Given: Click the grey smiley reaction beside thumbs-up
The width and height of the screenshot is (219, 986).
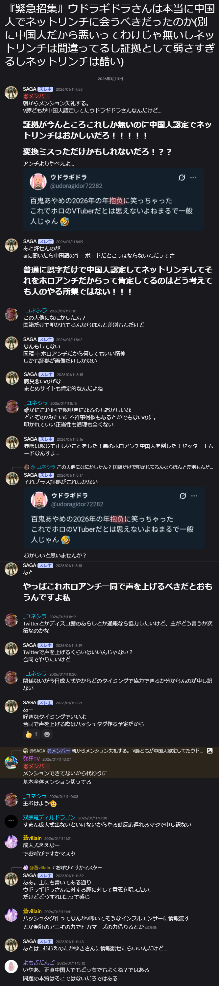Looking at the screenshot, I should 47,734.
